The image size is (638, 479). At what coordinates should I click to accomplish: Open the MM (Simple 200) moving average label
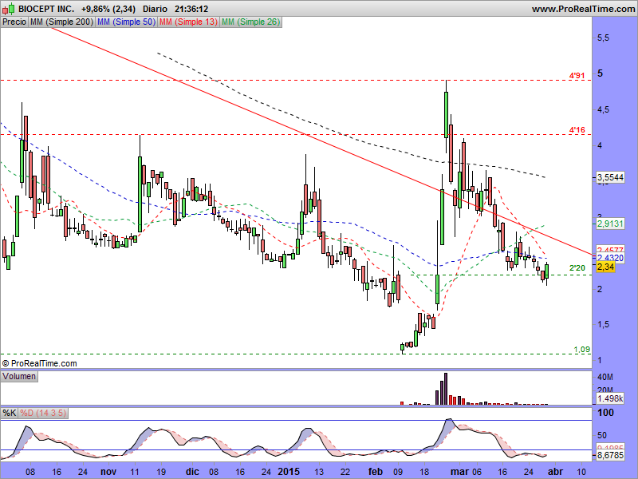[x=62, y=22]
